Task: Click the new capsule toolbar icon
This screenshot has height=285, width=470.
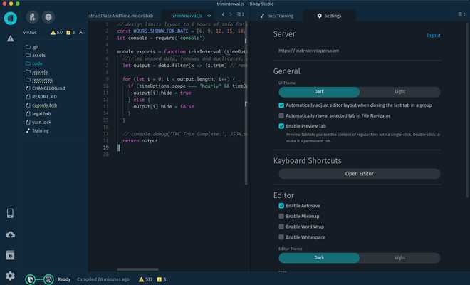Action: (x=32, y=17)
